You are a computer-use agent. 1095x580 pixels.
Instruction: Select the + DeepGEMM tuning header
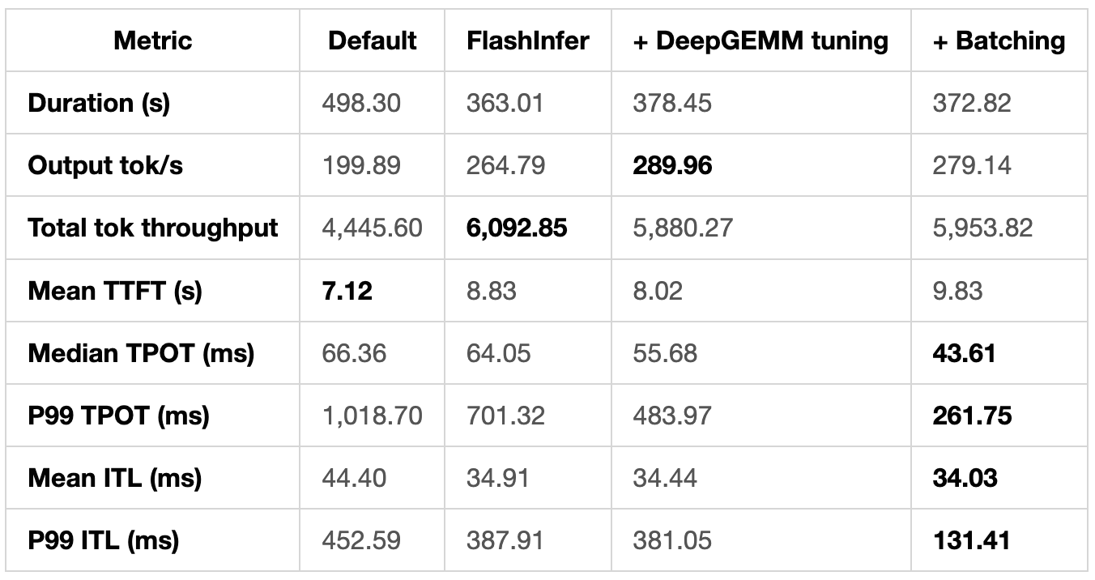click(x=761, y=41)
